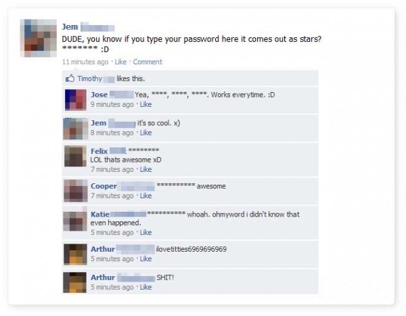Like Arthur's ilovetitties comment

145,258
